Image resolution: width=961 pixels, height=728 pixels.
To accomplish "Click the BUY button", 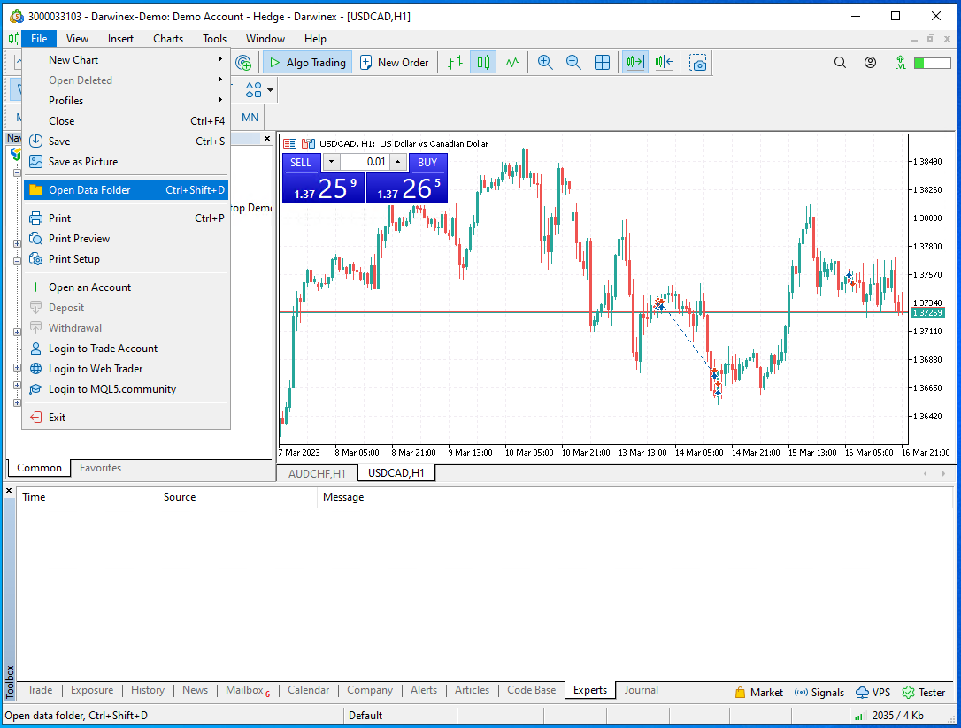I will 427,163.
